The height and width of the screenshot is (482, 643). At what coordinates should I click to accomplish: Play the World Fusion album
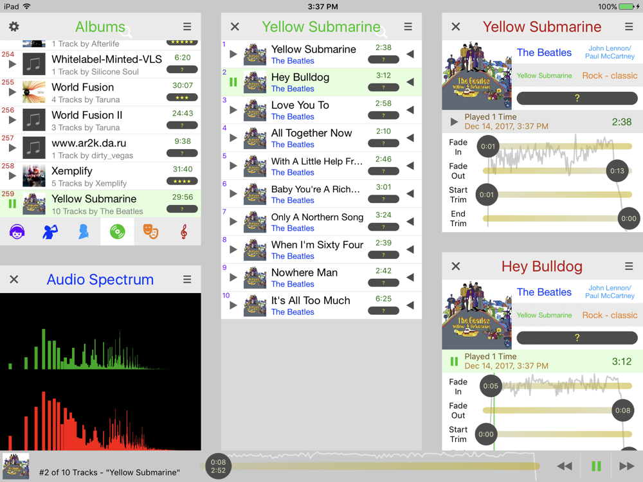[x=12, y=92]
